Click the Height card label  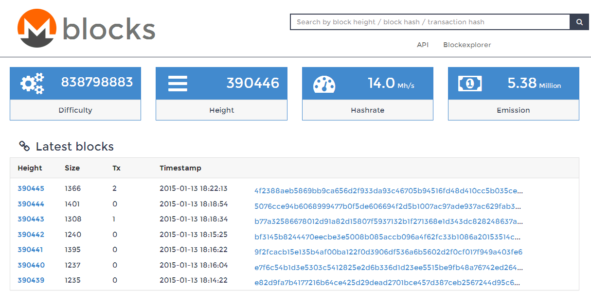click(x=222, y=110)
